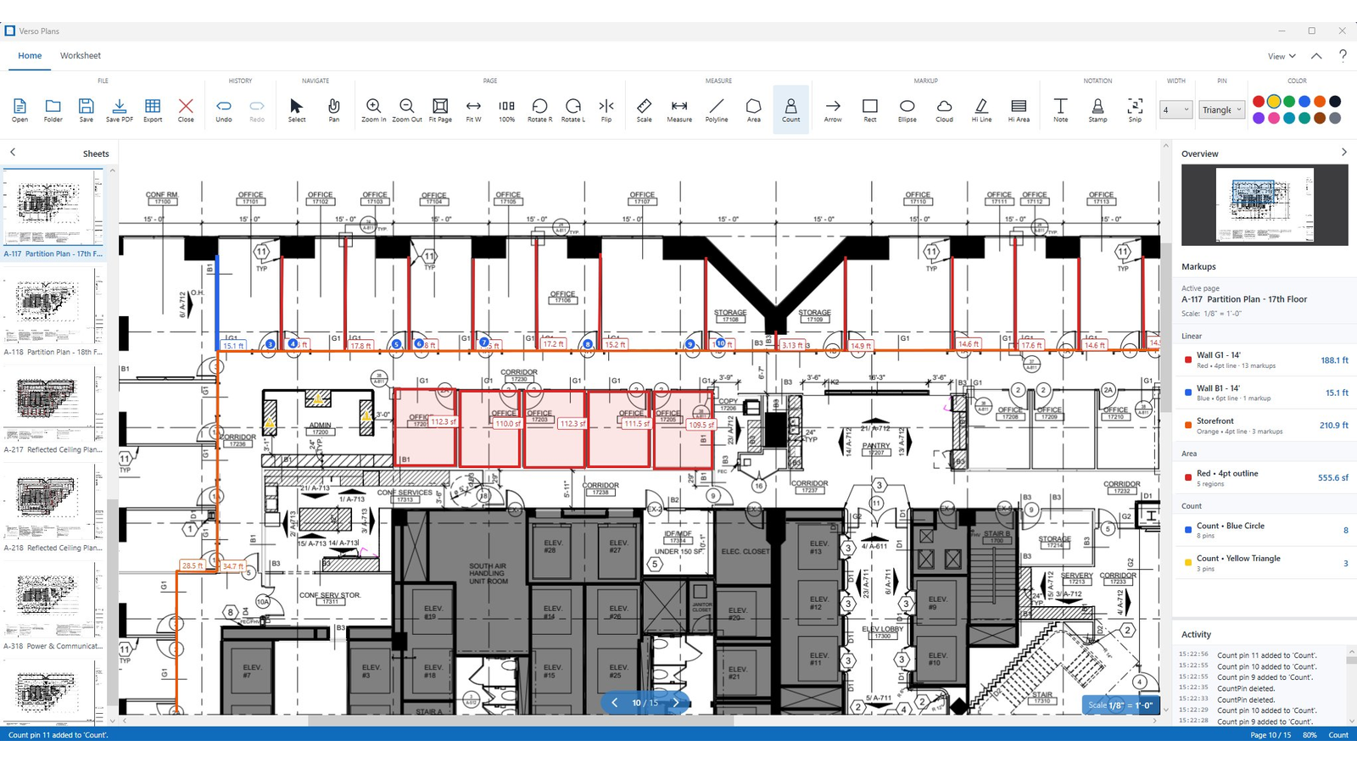Viewport: 1357px width, 763px height.
Task: Choose the Polyline measure tool
Action: [717, 109]
